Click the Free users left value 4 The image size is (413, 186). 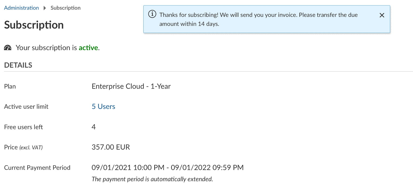(x=93, y=127)
